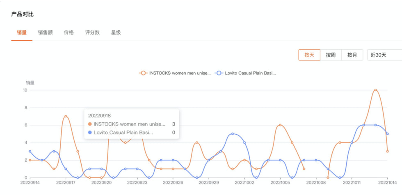
Task: Click first blue data point on 20220914
Action: pos(30,151)
